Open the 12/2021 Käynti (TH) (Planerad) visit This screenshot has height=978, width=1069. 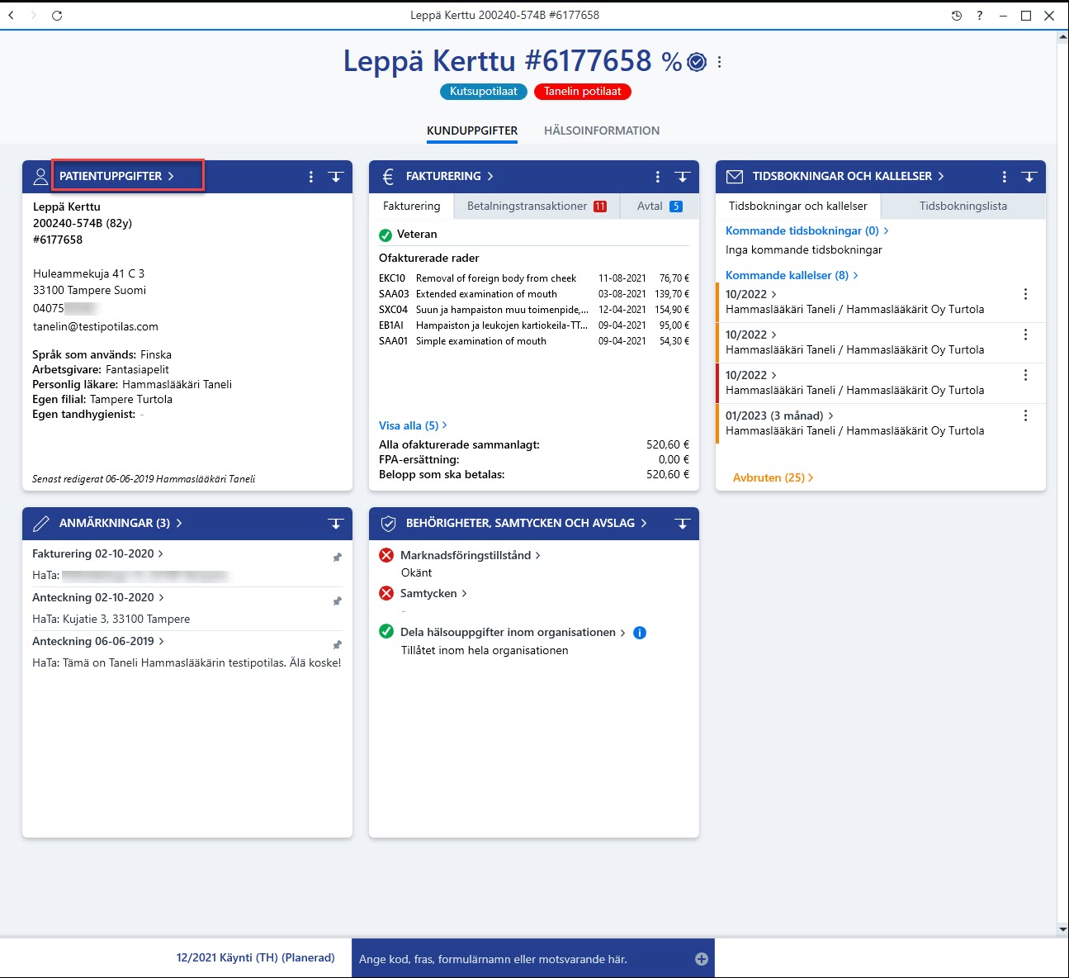click(256, 958)
